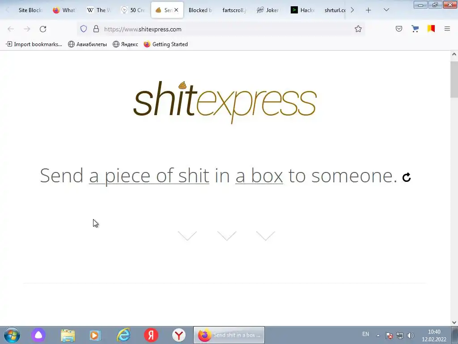Click the 'a box' underlined link
The height and width of the screenshot is (344, 458).
pos(259,176)
